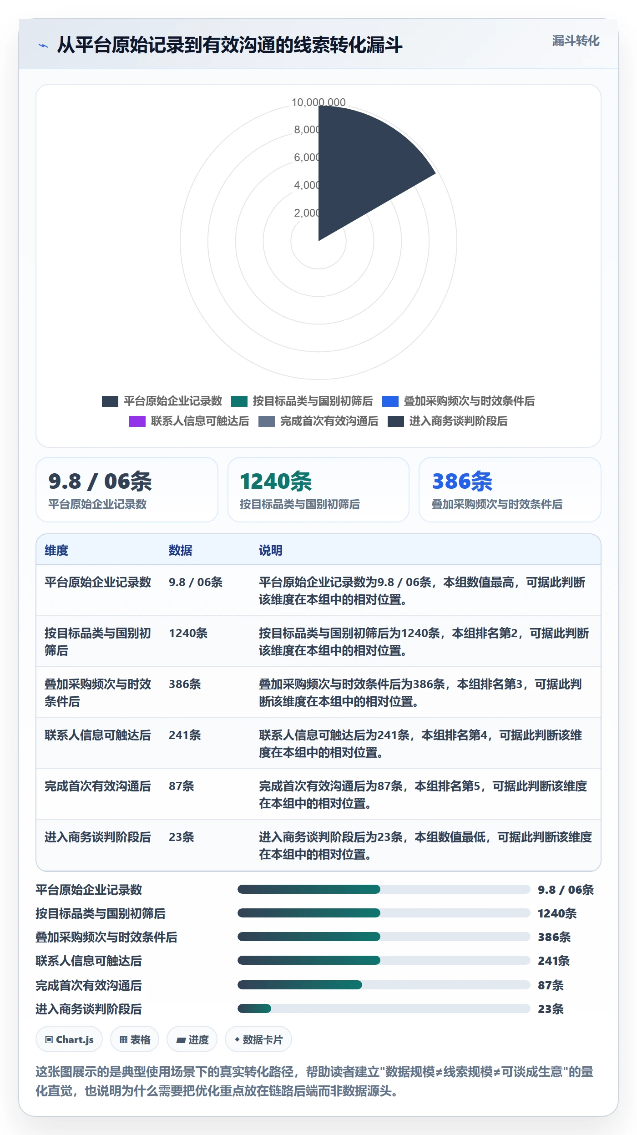Click the funnel title heading text
The height and width of the screenshot is (1135, 637).
point(230,45)
